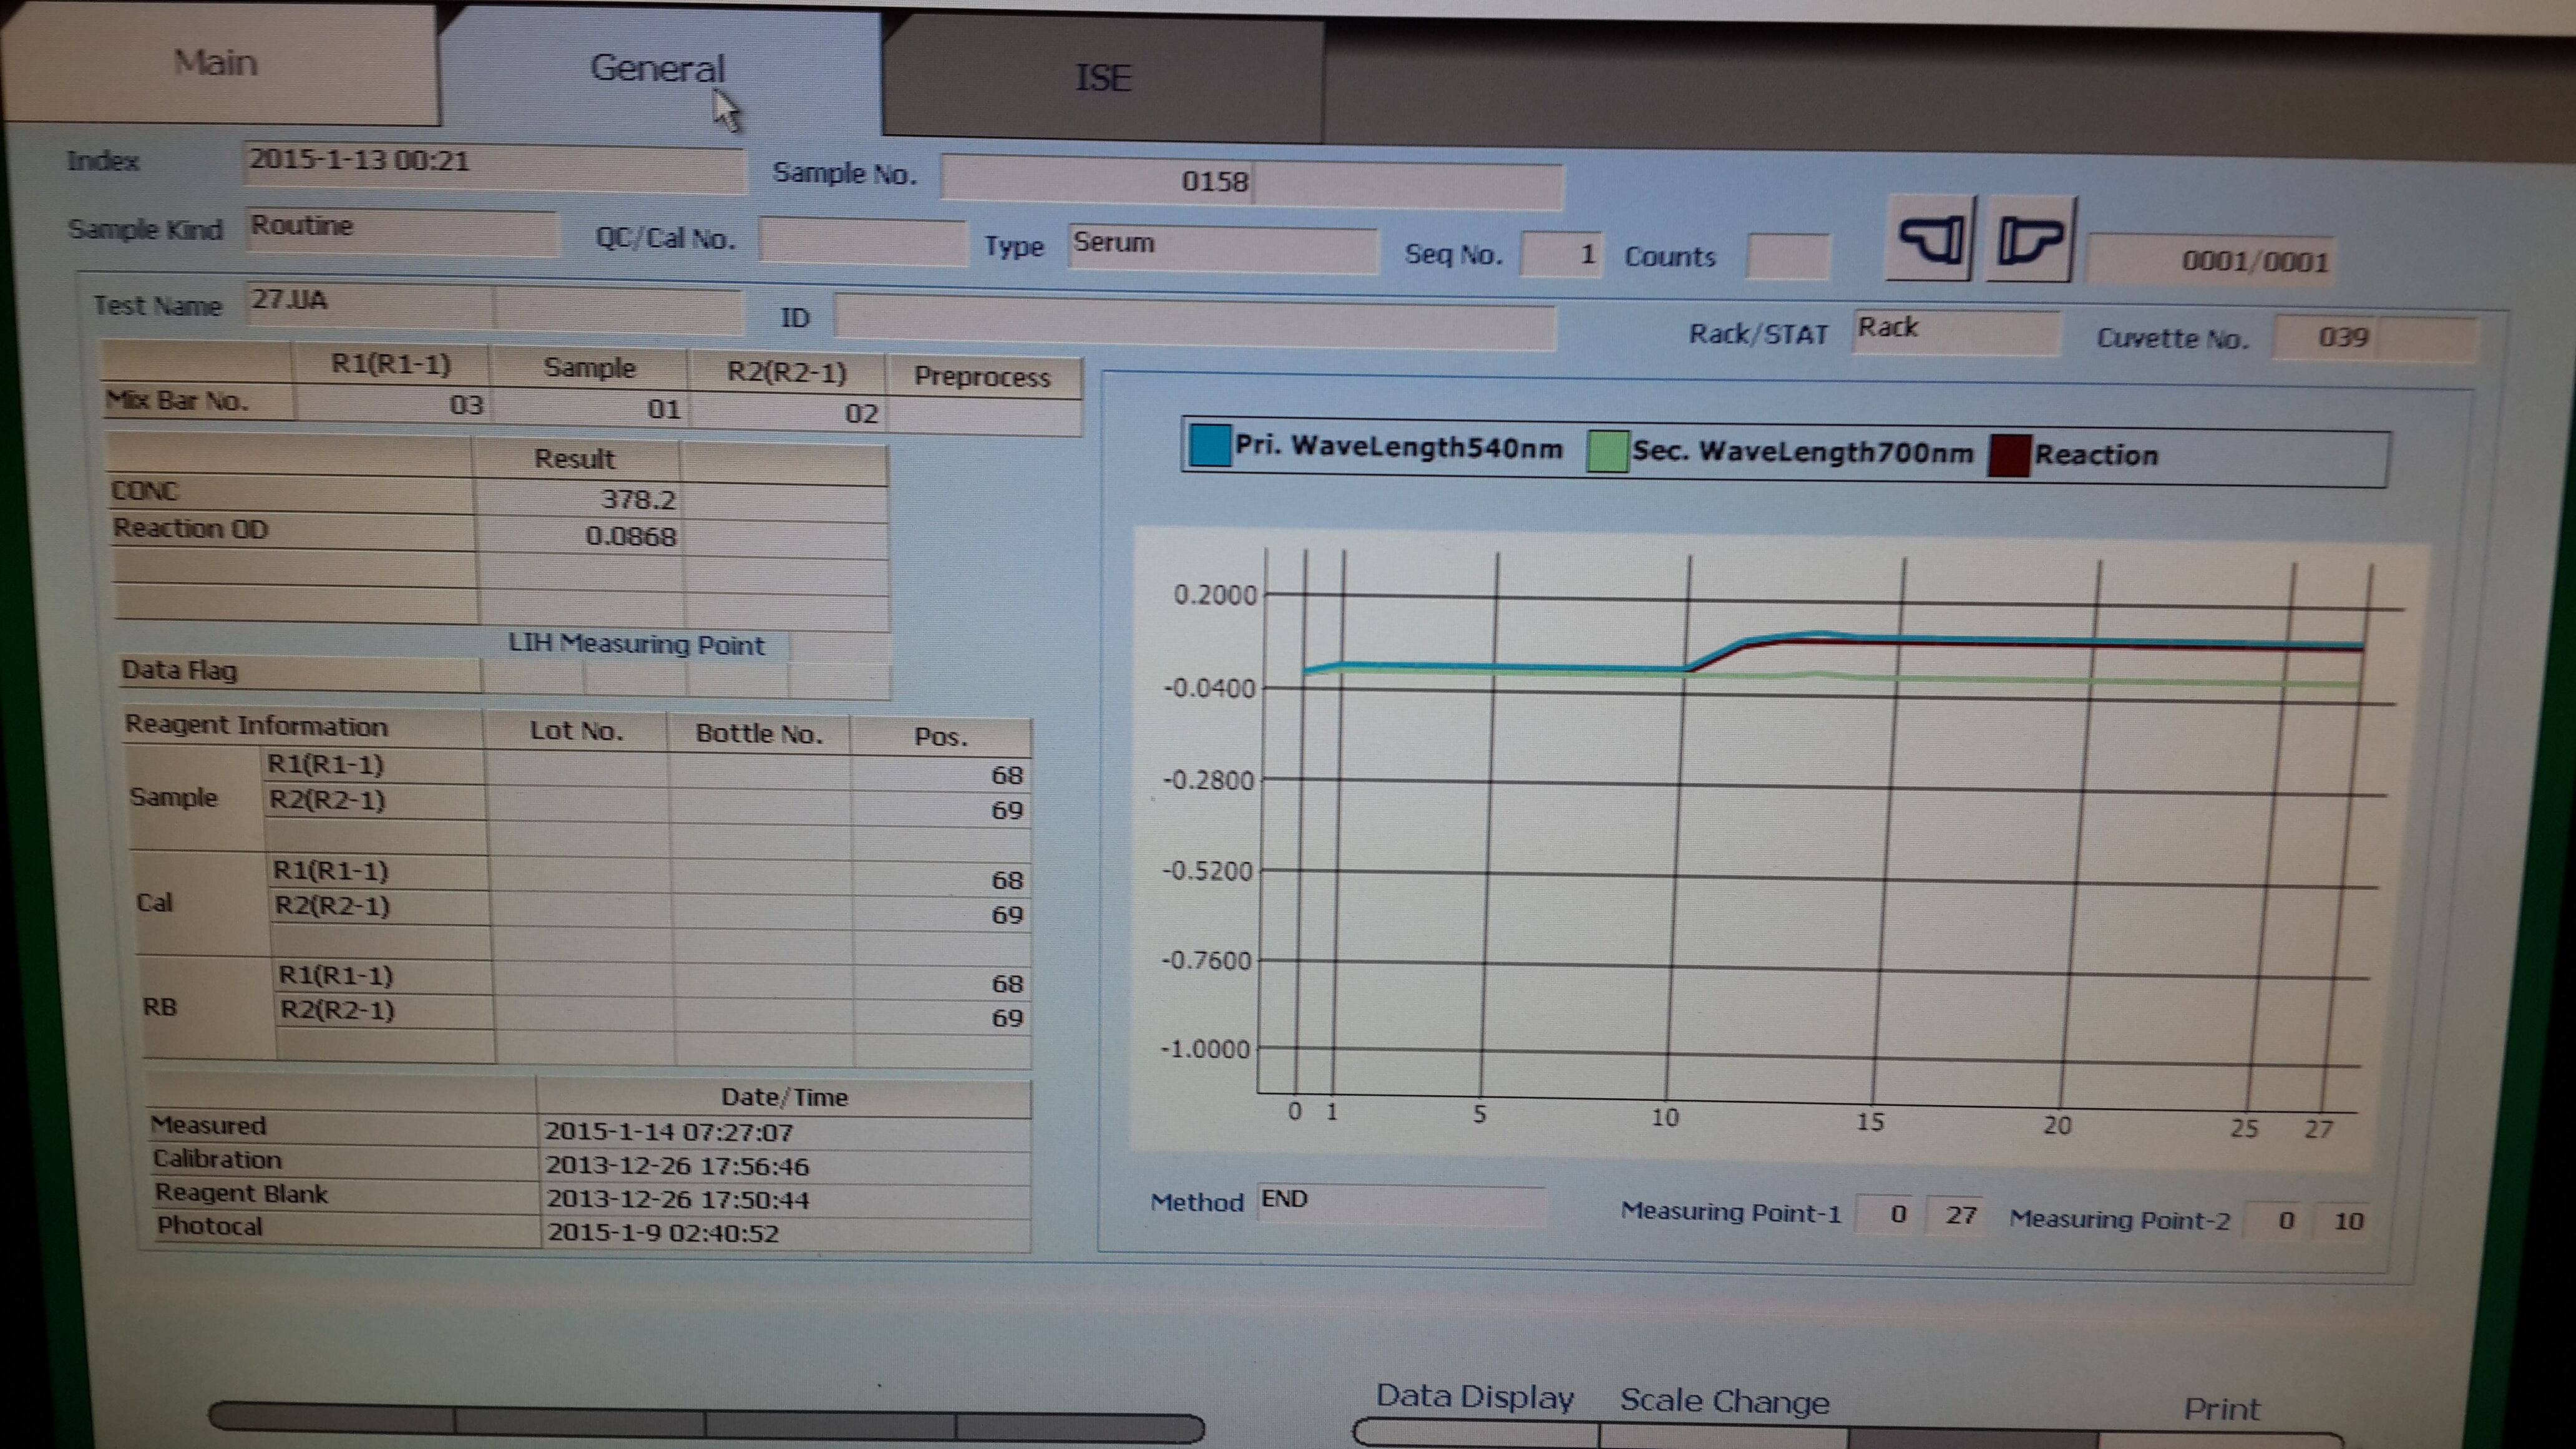Open the General tab

(658, 68)
